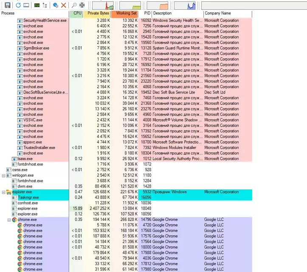Click the Chrome icon of process PID 4036
Screen dimensions: 307x272
click(20, 258)
